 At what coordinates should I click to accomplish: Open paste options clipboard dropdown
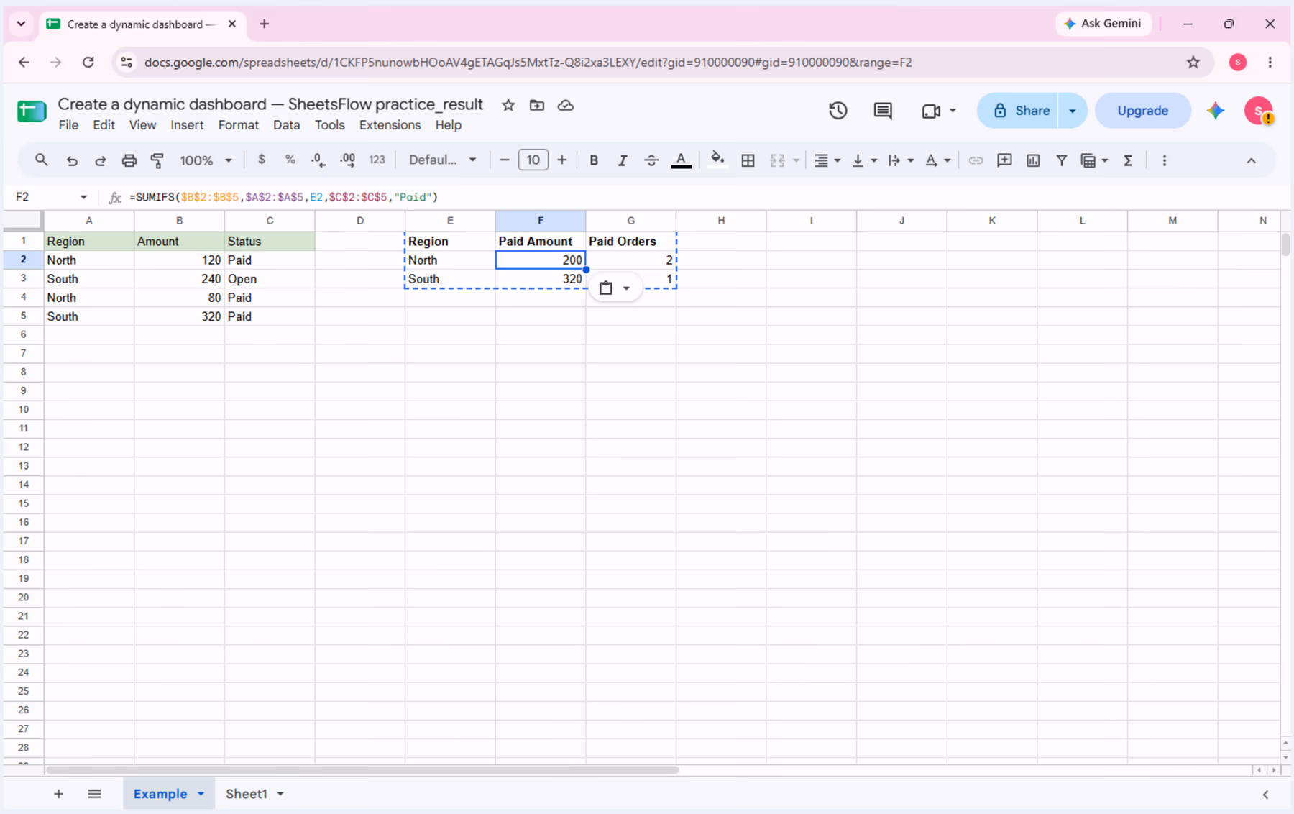615,288
